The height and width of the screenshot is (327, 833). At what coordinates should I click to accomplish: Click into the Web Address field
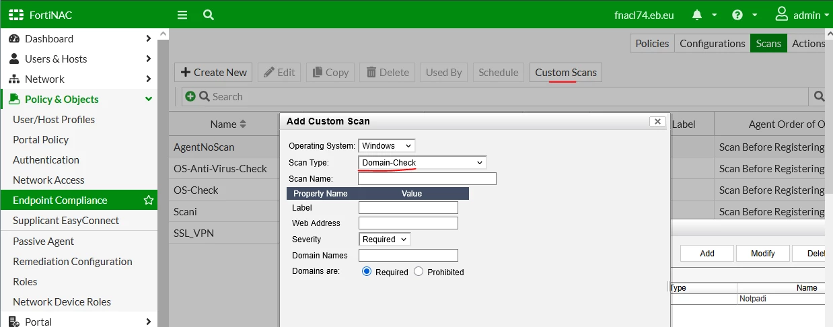pos(408,223)
